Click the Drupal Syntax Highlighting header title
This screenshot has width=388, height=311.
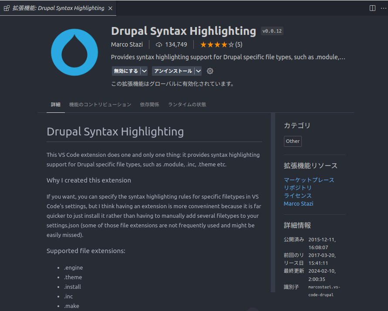click(x=184, y=31)
